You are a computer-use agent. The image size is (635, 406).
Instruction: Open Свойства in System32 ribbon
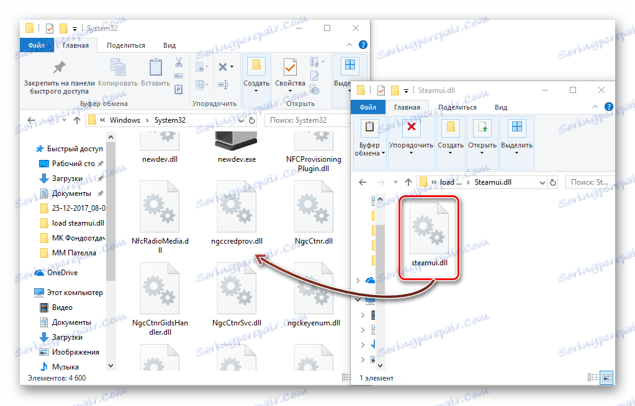[290, 76]
